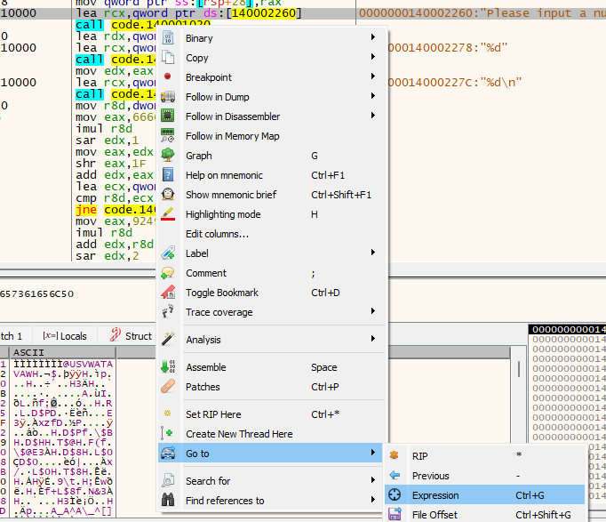The height and width of the screenshot is (522, 606).
Task: Click the Comment speech bubble icon
Action: pos(168,273)
